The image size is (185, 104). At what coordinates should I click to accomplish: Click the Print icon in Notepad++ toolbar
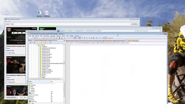click(44, 38)
